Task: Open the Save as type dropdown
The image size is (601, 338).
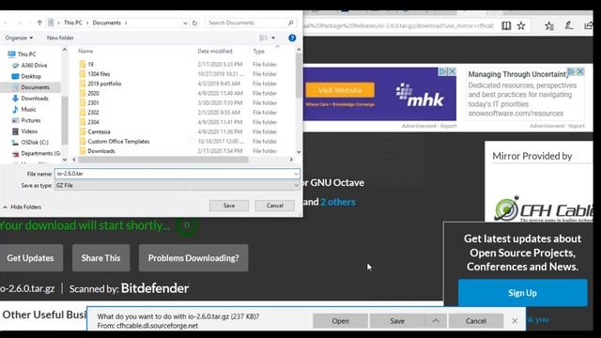Action: pos(177,186)
